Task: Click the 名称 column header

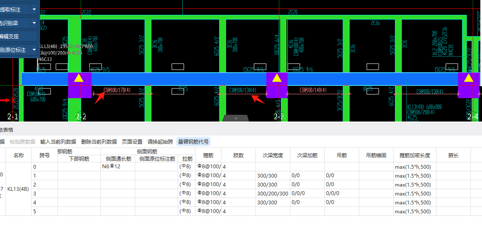Action: pyautogui.click(x=19, y=156)
